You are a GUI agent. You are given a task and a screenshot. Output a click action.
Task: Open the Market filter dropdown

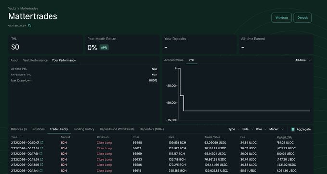[x=277, y=129]
